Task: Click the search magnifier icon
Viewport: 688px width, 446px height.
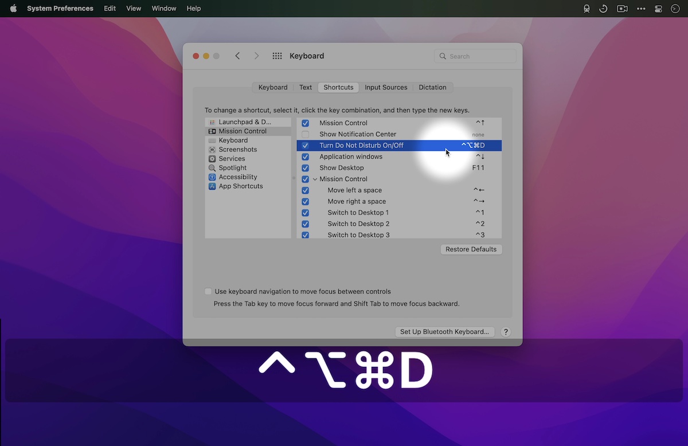Action: click(443, 56)
